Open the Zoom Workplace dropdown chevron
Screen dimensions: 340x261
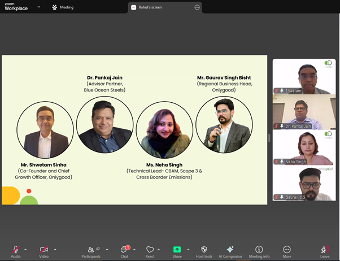(39, 7)
